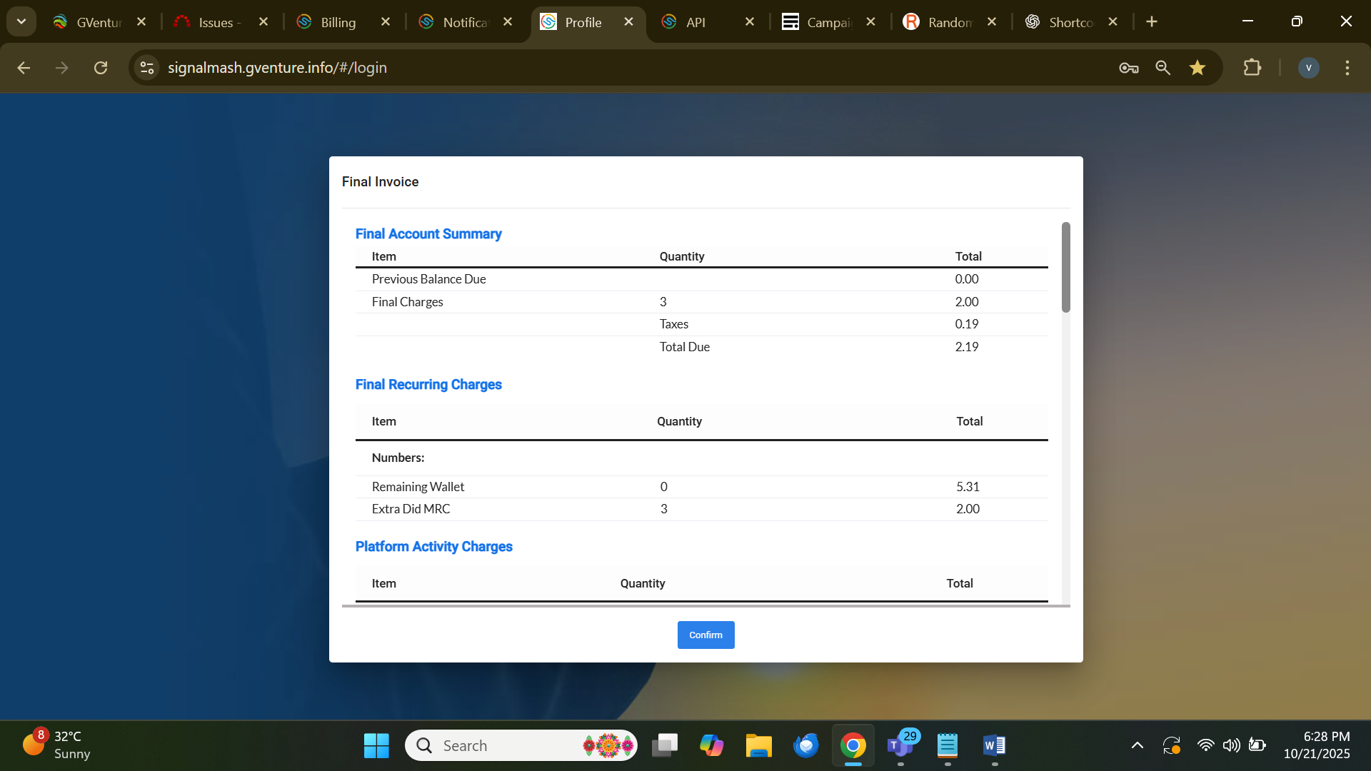This screenshot has width=1371, height=771.
Task: View site information icon in address bar
Action: click(147, 68)
